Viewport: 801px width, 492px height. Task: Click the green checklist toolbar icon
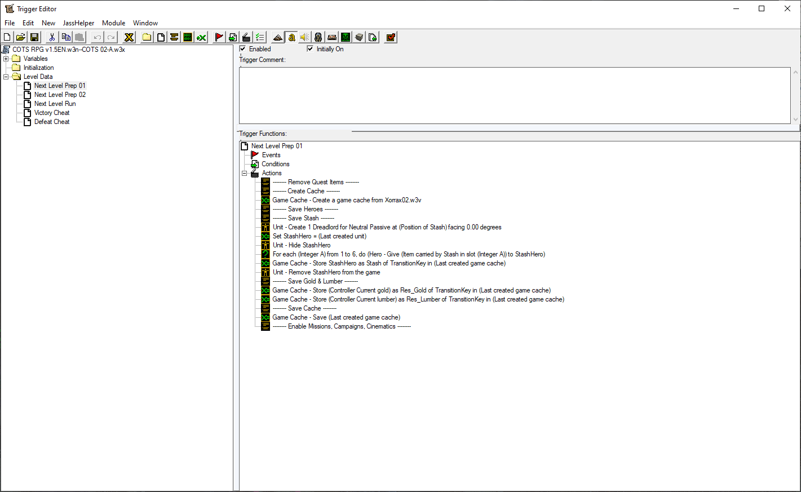260,37
